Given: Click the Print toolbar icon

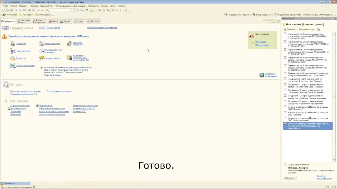Looking at the screenshot, I should pos(29,10).
